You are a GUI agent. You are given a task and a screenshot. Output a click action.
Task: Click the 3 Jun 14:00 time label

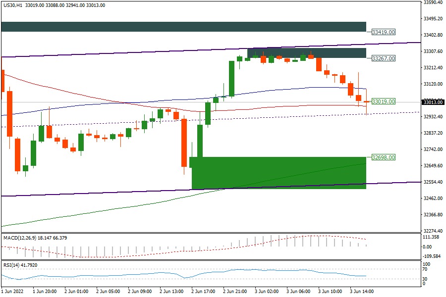coord(362,292)
